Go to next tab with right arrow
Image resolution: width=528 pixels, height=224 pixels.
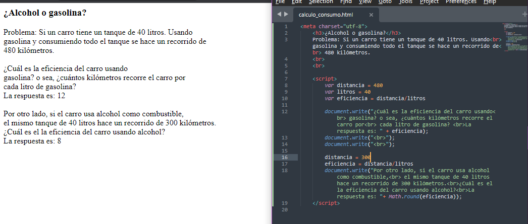[x=286, y=14]
